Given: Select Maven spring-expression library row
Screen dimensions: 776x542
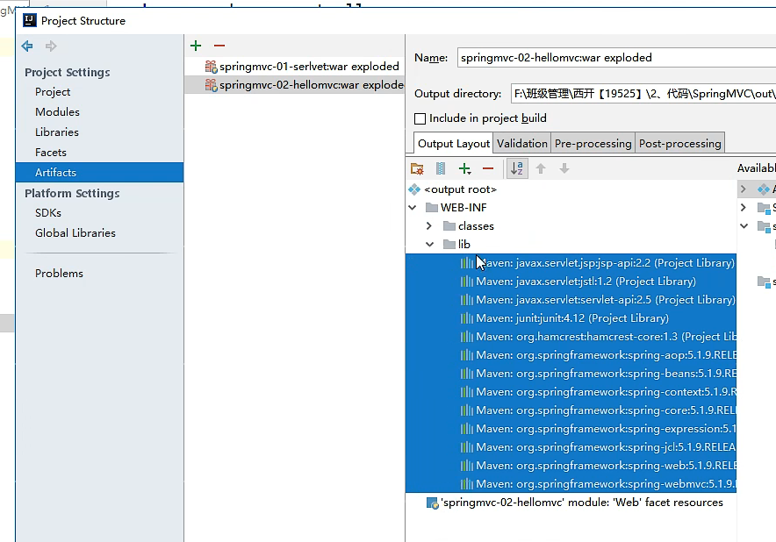Looking at the screenshot, I should 571,429.
